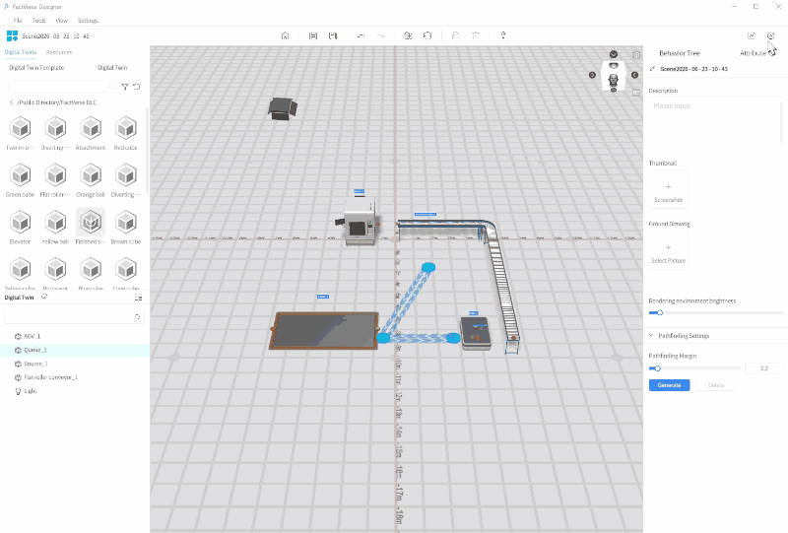
Task: Click the check-circle icon at top right
Action: 770,35
